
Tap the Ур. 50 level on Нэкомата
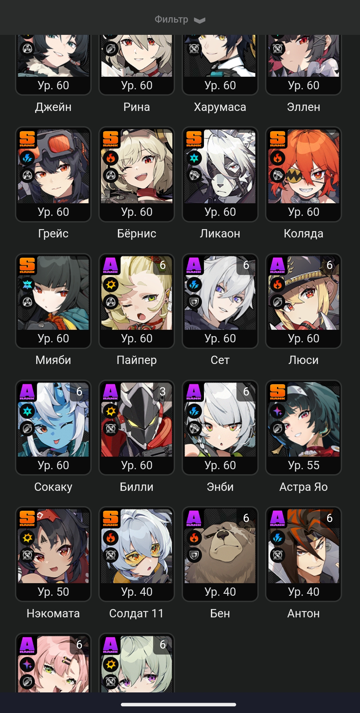click(53, 592)
